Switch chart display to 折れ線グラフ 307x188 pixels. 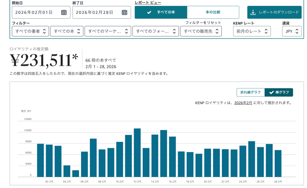click(251, 92)
